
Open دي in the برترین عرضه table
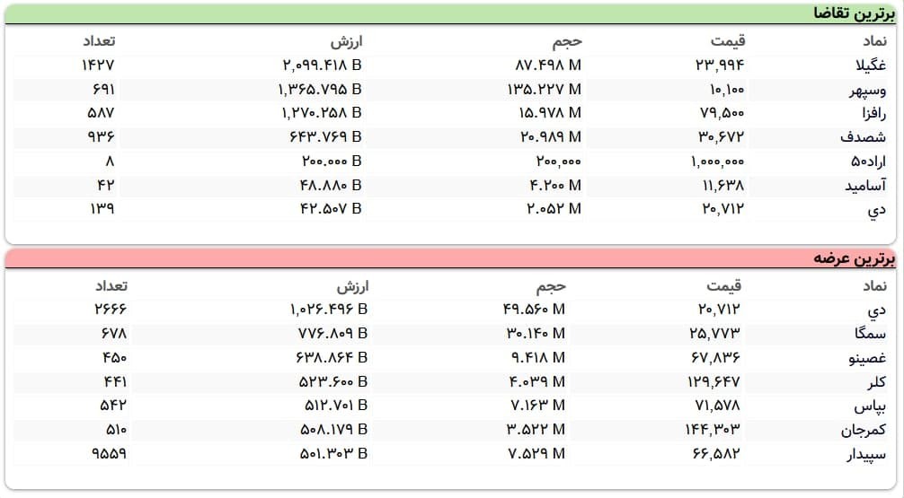point(878,310)
